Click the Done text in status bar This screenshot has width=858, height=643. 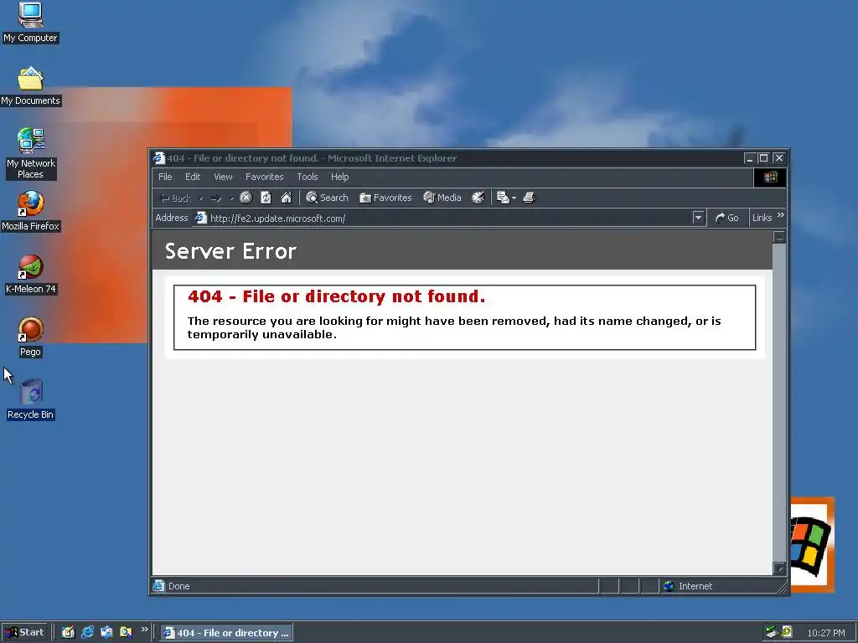pos(179,586)
